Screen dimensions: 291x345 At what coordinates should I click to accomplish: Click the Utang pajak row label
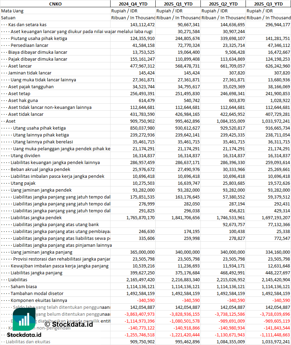[x=23, y=183]
